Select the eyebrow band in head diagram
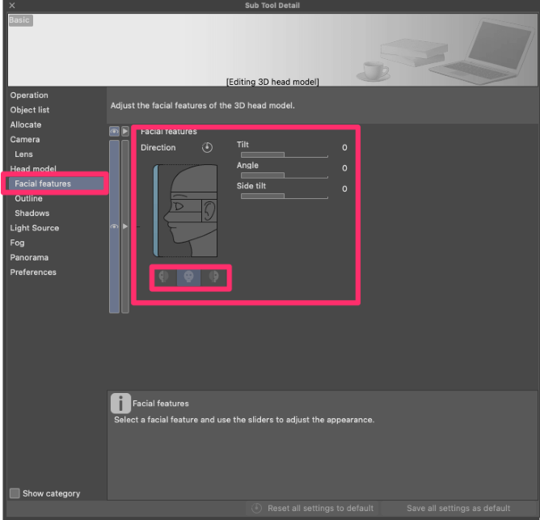The width and height of the screenshot is (540, 520). 194,196
